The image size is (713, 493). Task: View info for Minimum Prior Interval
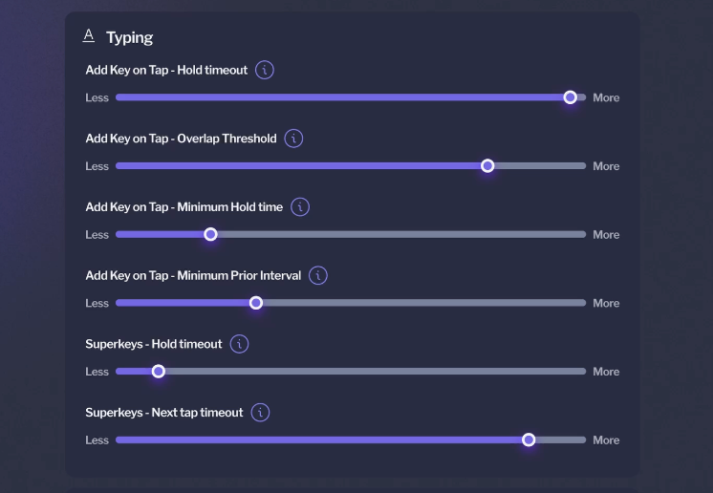click(318, 275)
